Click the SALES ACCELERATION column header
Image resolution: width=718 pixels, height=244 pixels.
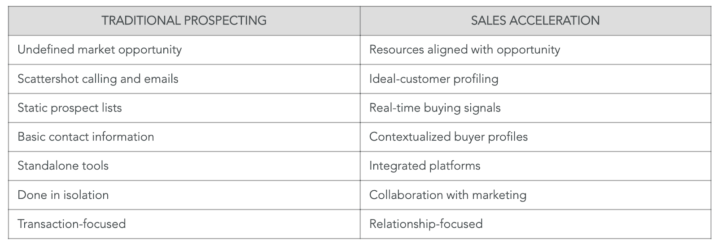click(x=535, y=21)
